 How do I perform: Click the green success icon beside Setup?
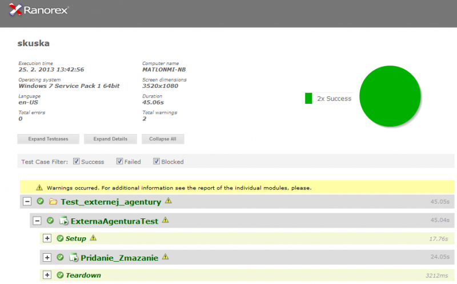(x=60, y=238)
